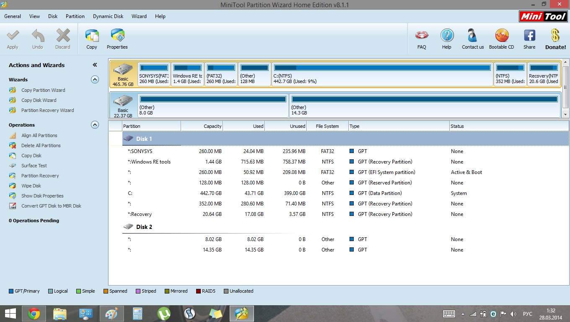The image size is (570, 322).
Task: Launch Copy Partition Wizard
Action: click(x=43, y=90)
